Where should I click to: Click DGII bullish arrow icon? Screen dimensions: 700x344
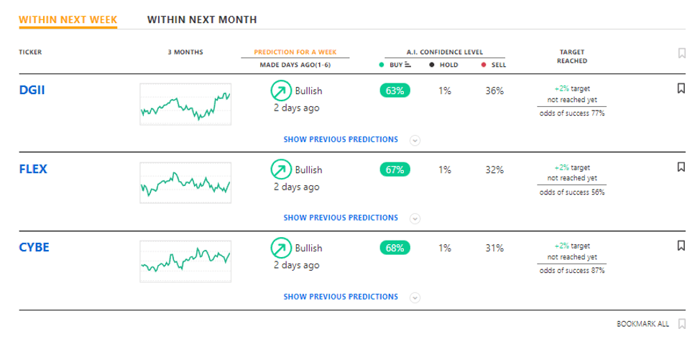pos(279,90)
